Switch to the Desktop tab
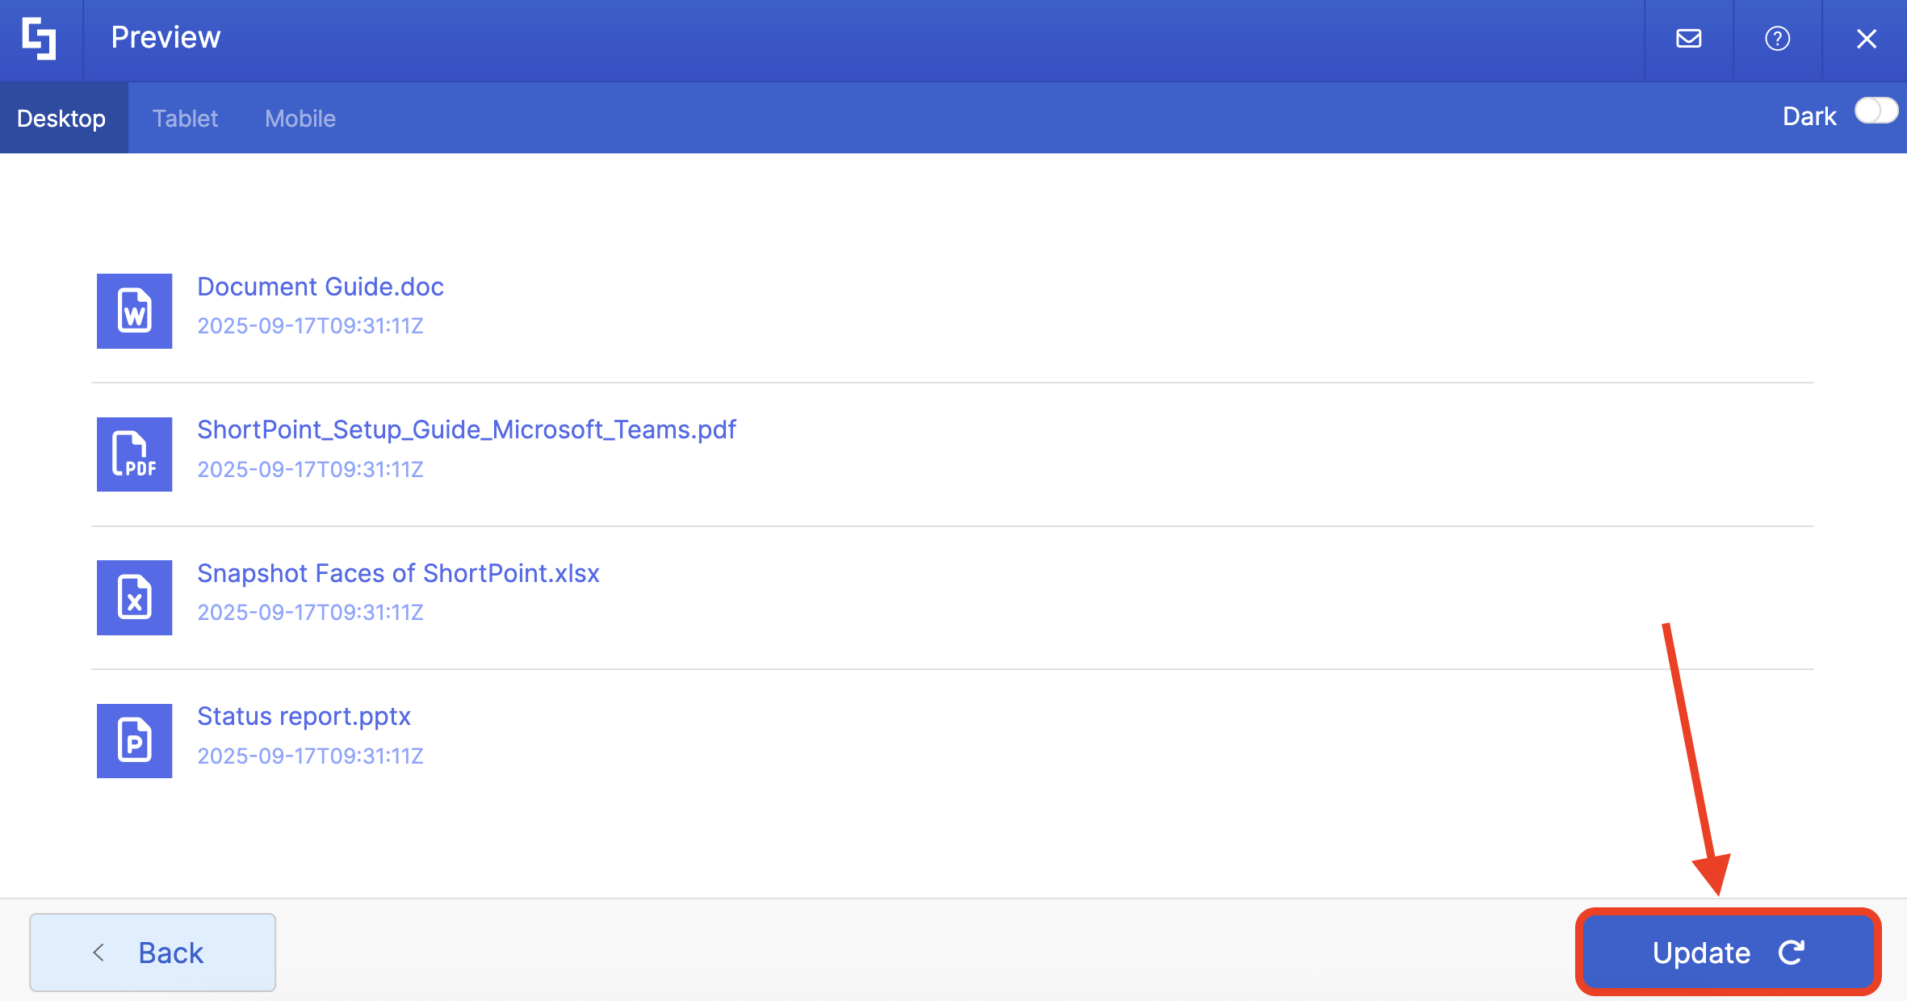The image size is (1907, 1001). click(x=61, y=119)
